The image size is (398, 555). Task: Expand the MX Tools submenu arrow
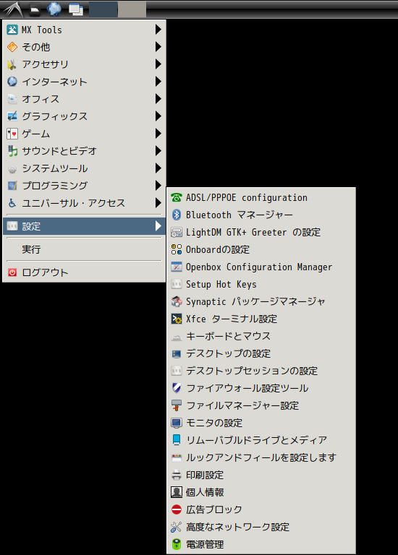(x=158, y=30)
